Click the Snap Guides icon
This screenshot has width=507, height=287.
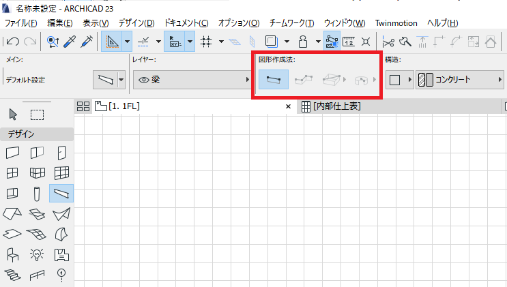click(143, 42)
